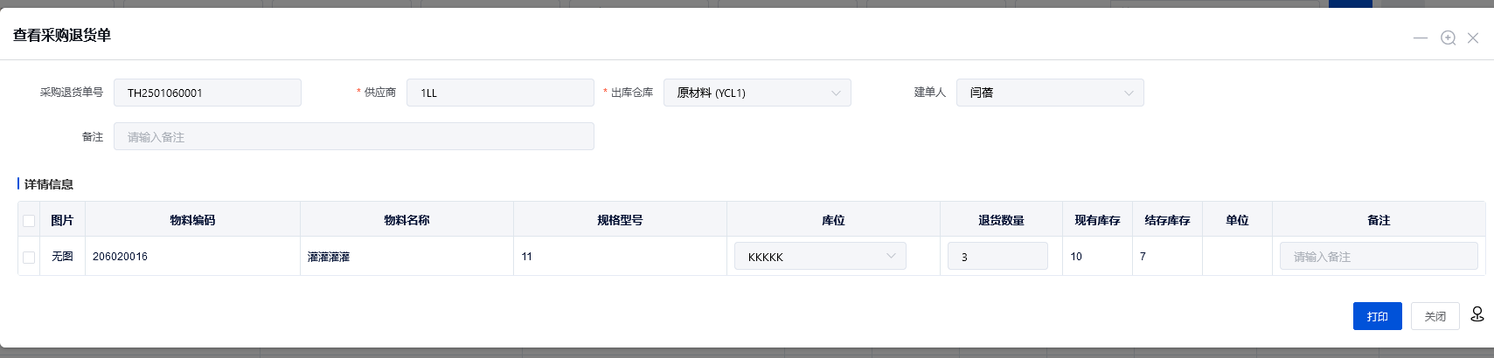Click the 退货数量 quantity field showing 3

(997, 256)
